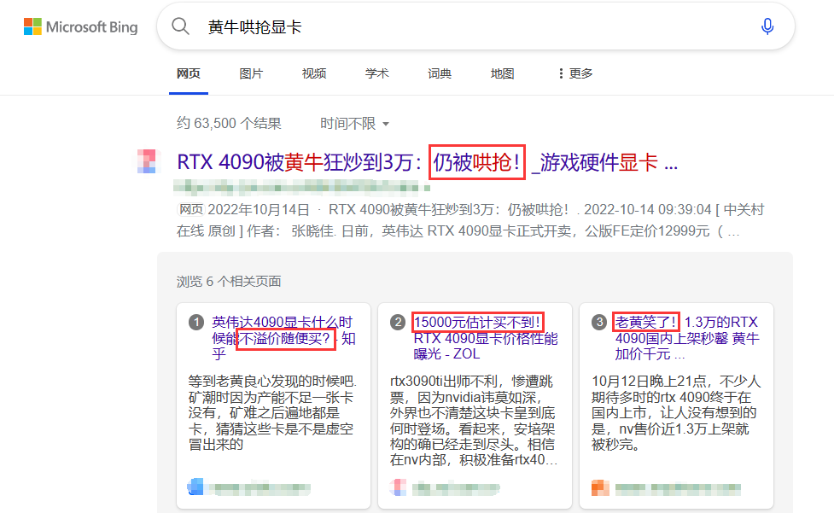Click the snippet starting 等到老黄良心发现的时候吧

coord(272,412)
